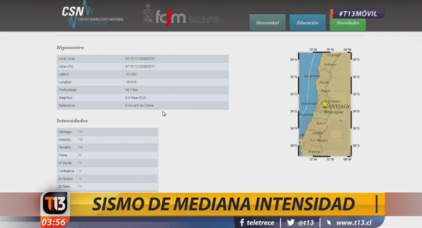The height and width of the screenshot is (228, 422).
Task: Click the fcfm faculty logo
Action: click(x=171, y=17)
